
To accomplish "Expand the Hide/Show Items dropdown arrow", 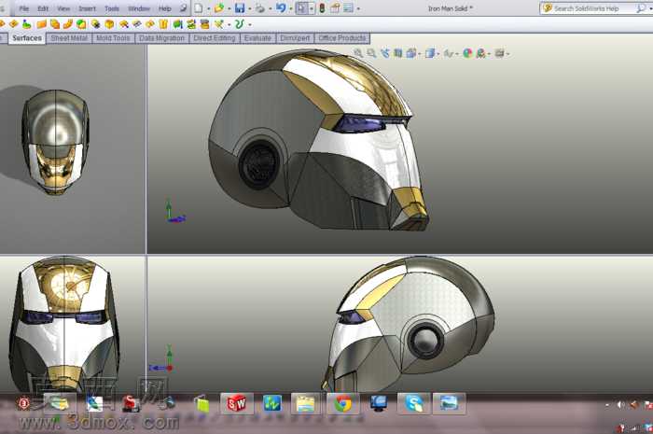I will 457,54.
